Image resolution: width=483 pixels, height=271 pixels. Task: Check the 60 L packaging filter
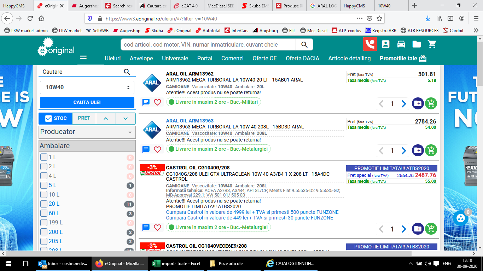tap(44, 213)
